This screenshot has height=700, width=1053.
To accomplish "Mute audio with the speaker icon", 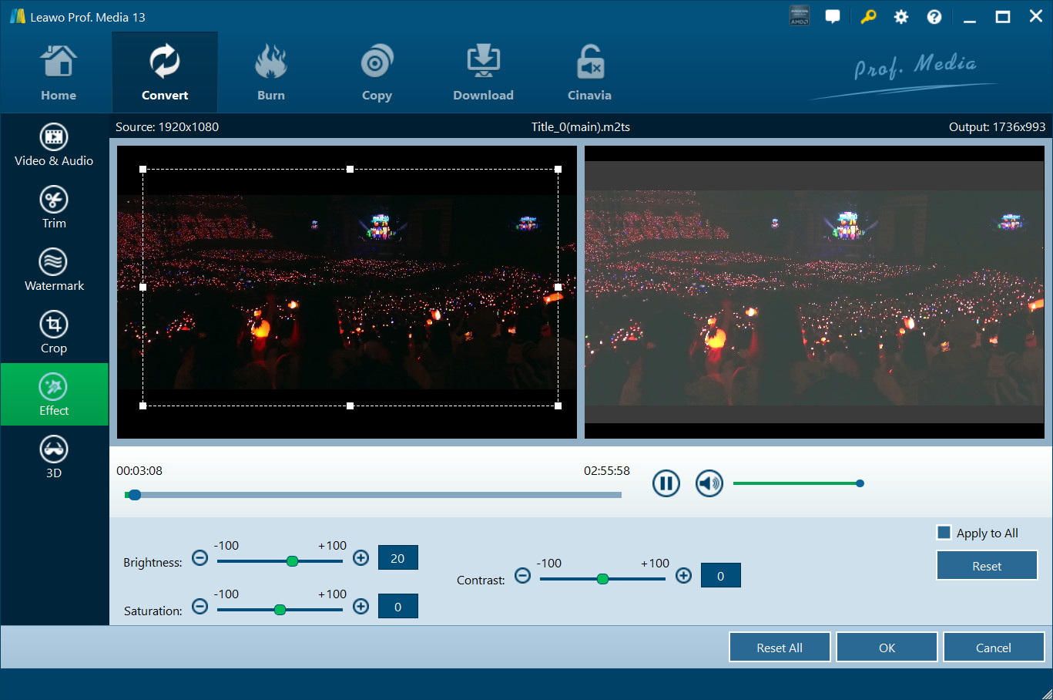I will point(709,483).
